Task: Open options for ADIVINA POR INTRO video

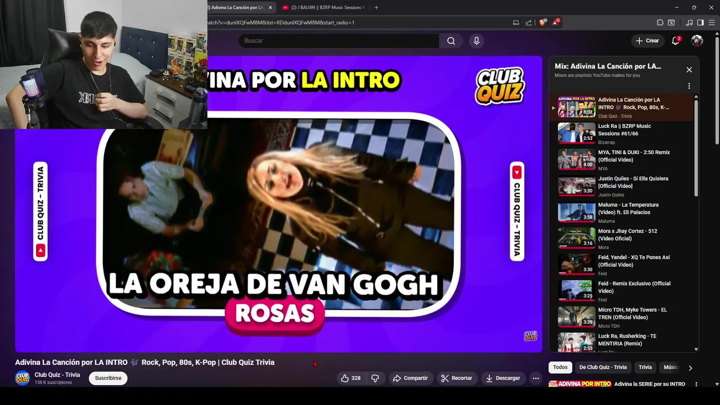Action: point(696,384)
